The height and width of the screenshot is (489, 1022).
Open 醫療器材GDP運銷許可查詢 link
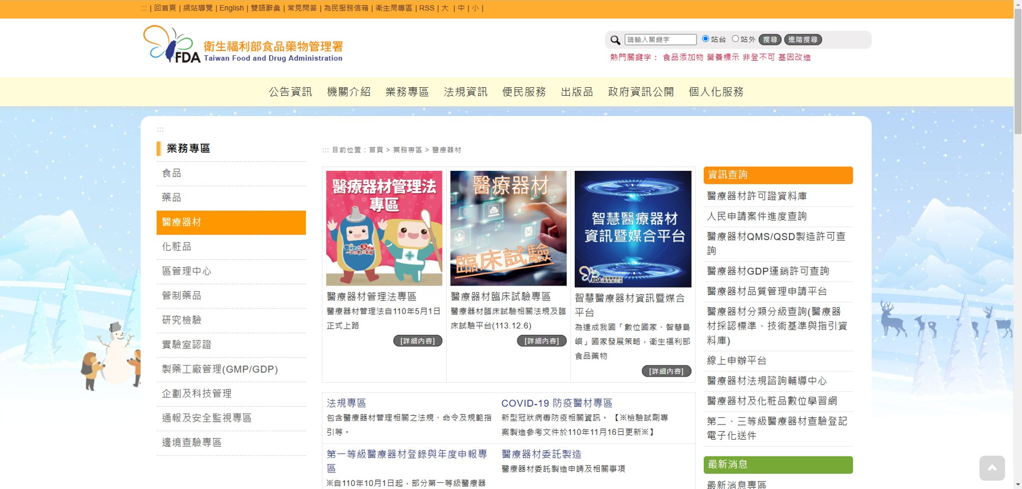tap(768, 271)
